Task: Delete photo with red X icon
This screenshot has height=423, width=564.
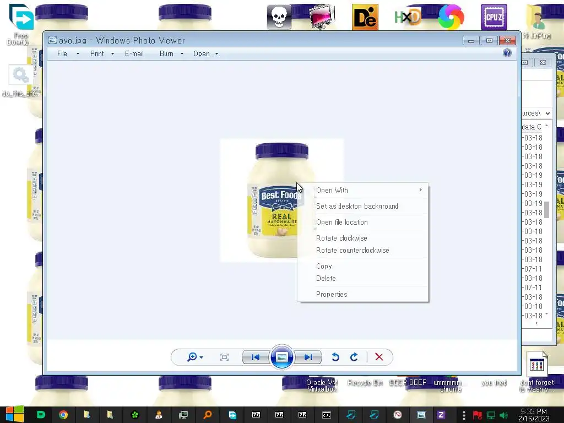Action: coord(379,357)
